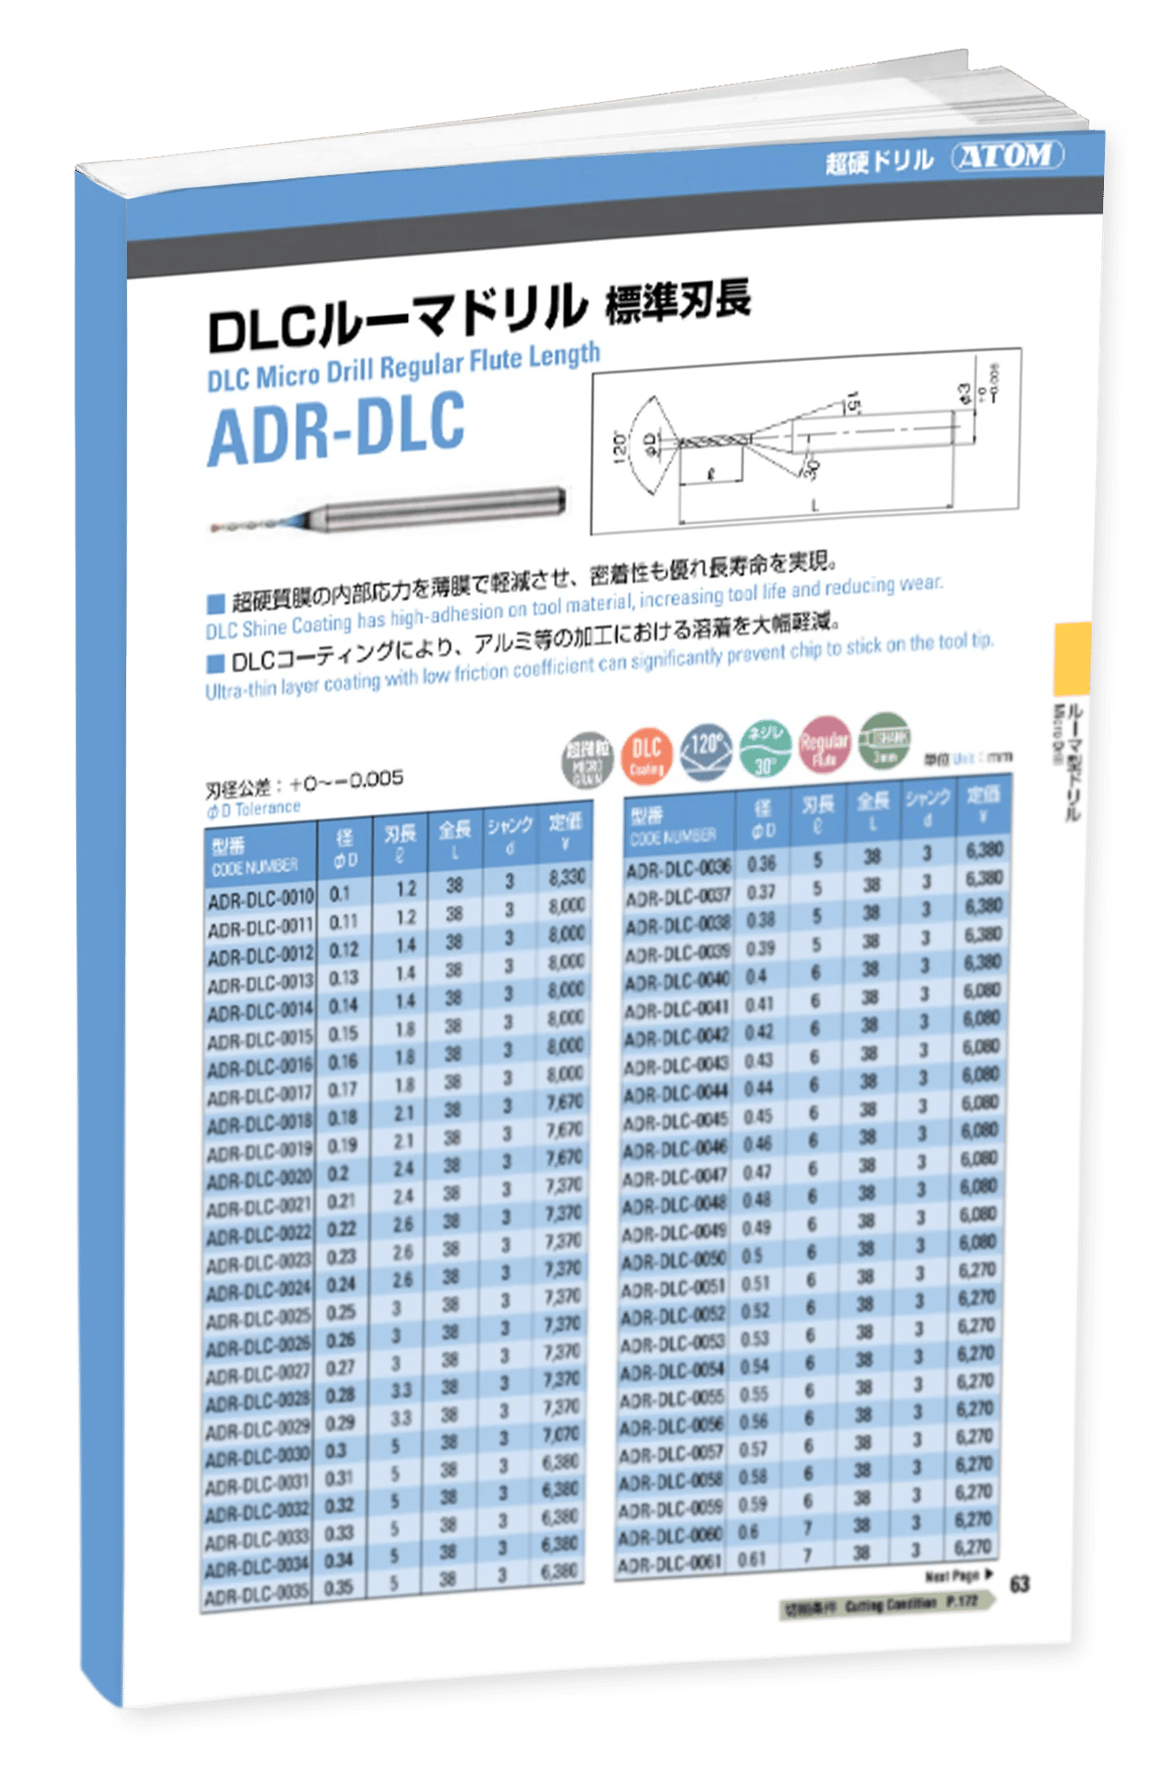Click the green 30° helix angle badge
This screenshot has width=1174, height=1774.
(765, 748)
